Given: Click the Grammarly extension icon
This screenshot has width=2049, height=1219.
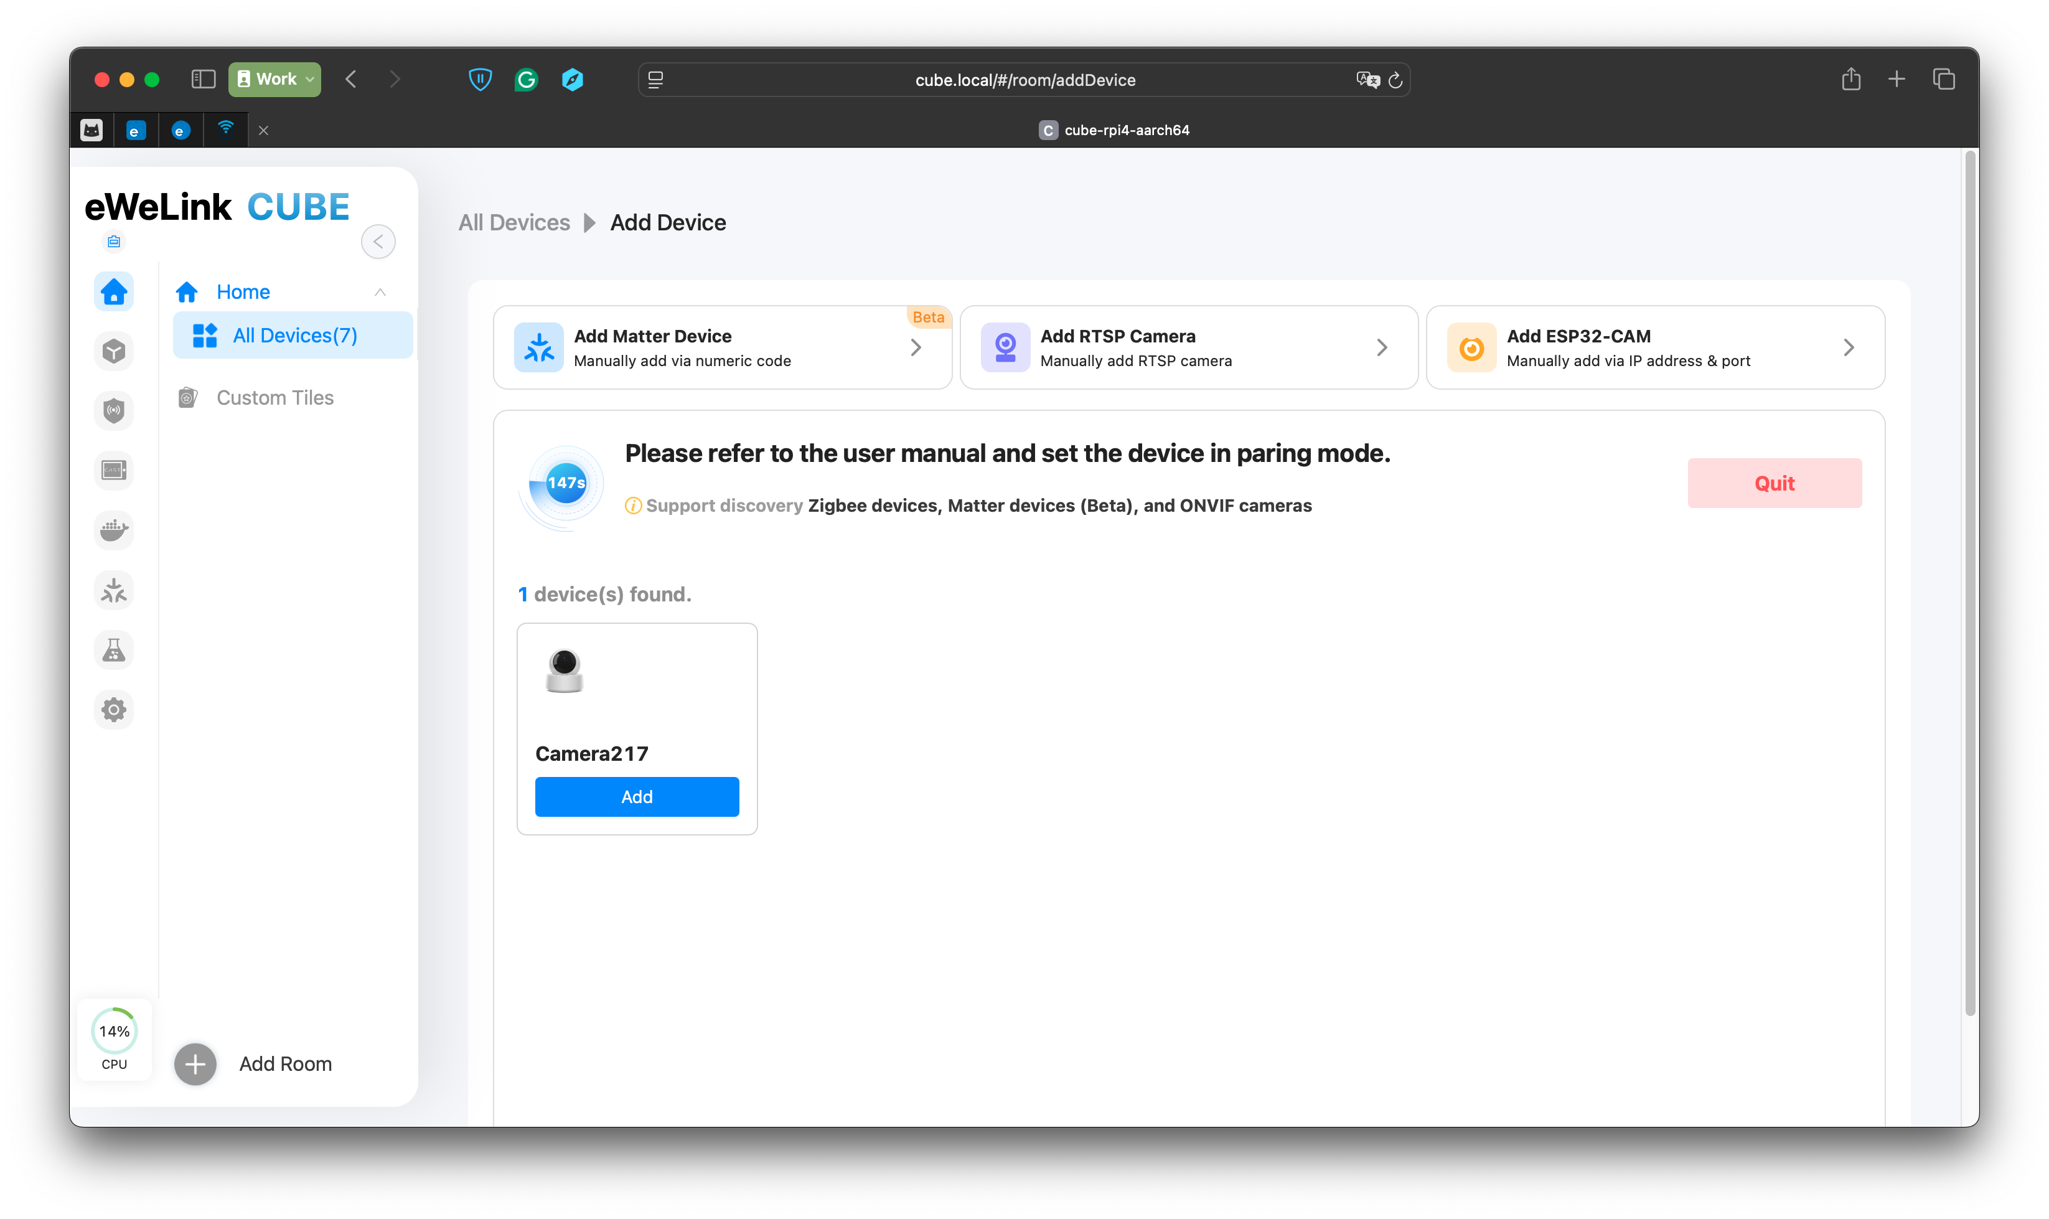Looking at the screenshot, I should tap(527, 80).
